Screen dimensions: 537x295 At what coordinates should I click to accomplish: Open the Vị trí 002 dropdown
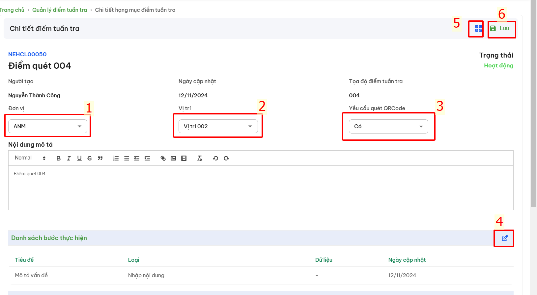click(218, 126)
